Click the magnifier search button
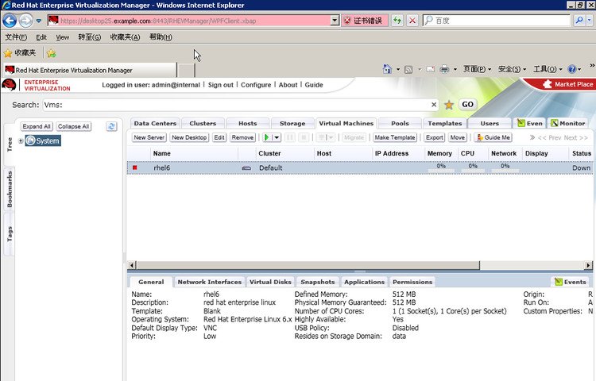The width and height of the screenshot is (596, 381). click(x=579, y=21)
